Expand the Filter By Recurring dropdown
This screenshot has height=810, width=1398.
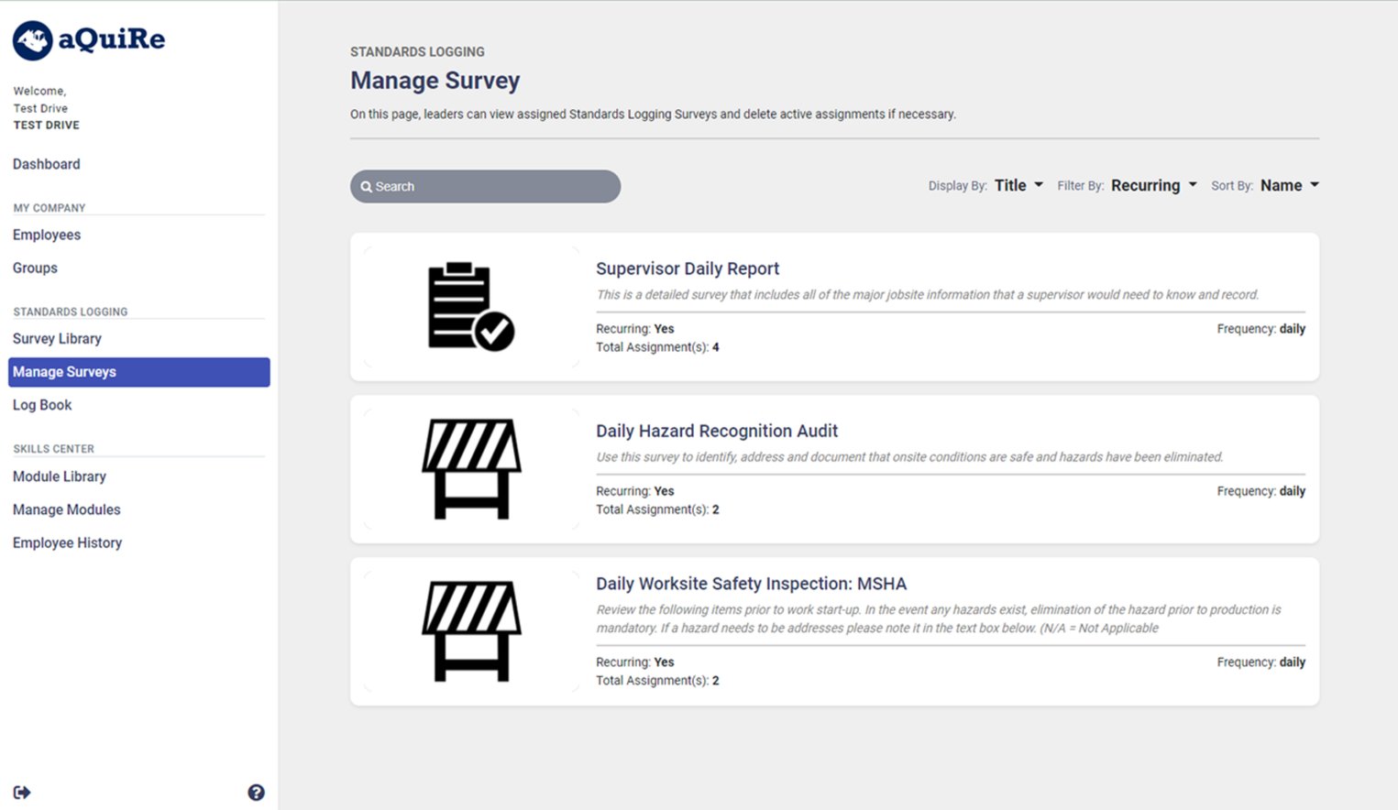point(1153,185)
